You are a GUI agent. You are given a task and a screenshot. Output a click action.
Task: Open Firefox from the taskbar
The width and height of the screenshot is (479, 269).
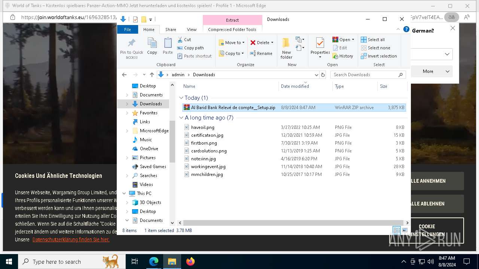click(x=190, y=262)
